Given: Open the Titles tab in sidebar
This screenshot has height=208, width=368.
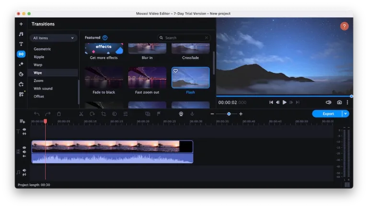Looking at the screenshot, I should point(21,44).
